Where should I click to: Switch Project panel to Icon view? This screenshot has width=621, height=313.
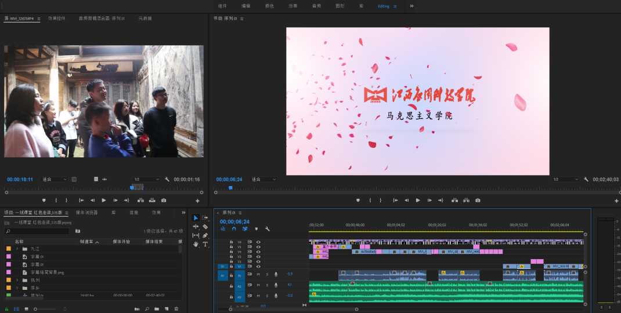click(x=27, y=309)
